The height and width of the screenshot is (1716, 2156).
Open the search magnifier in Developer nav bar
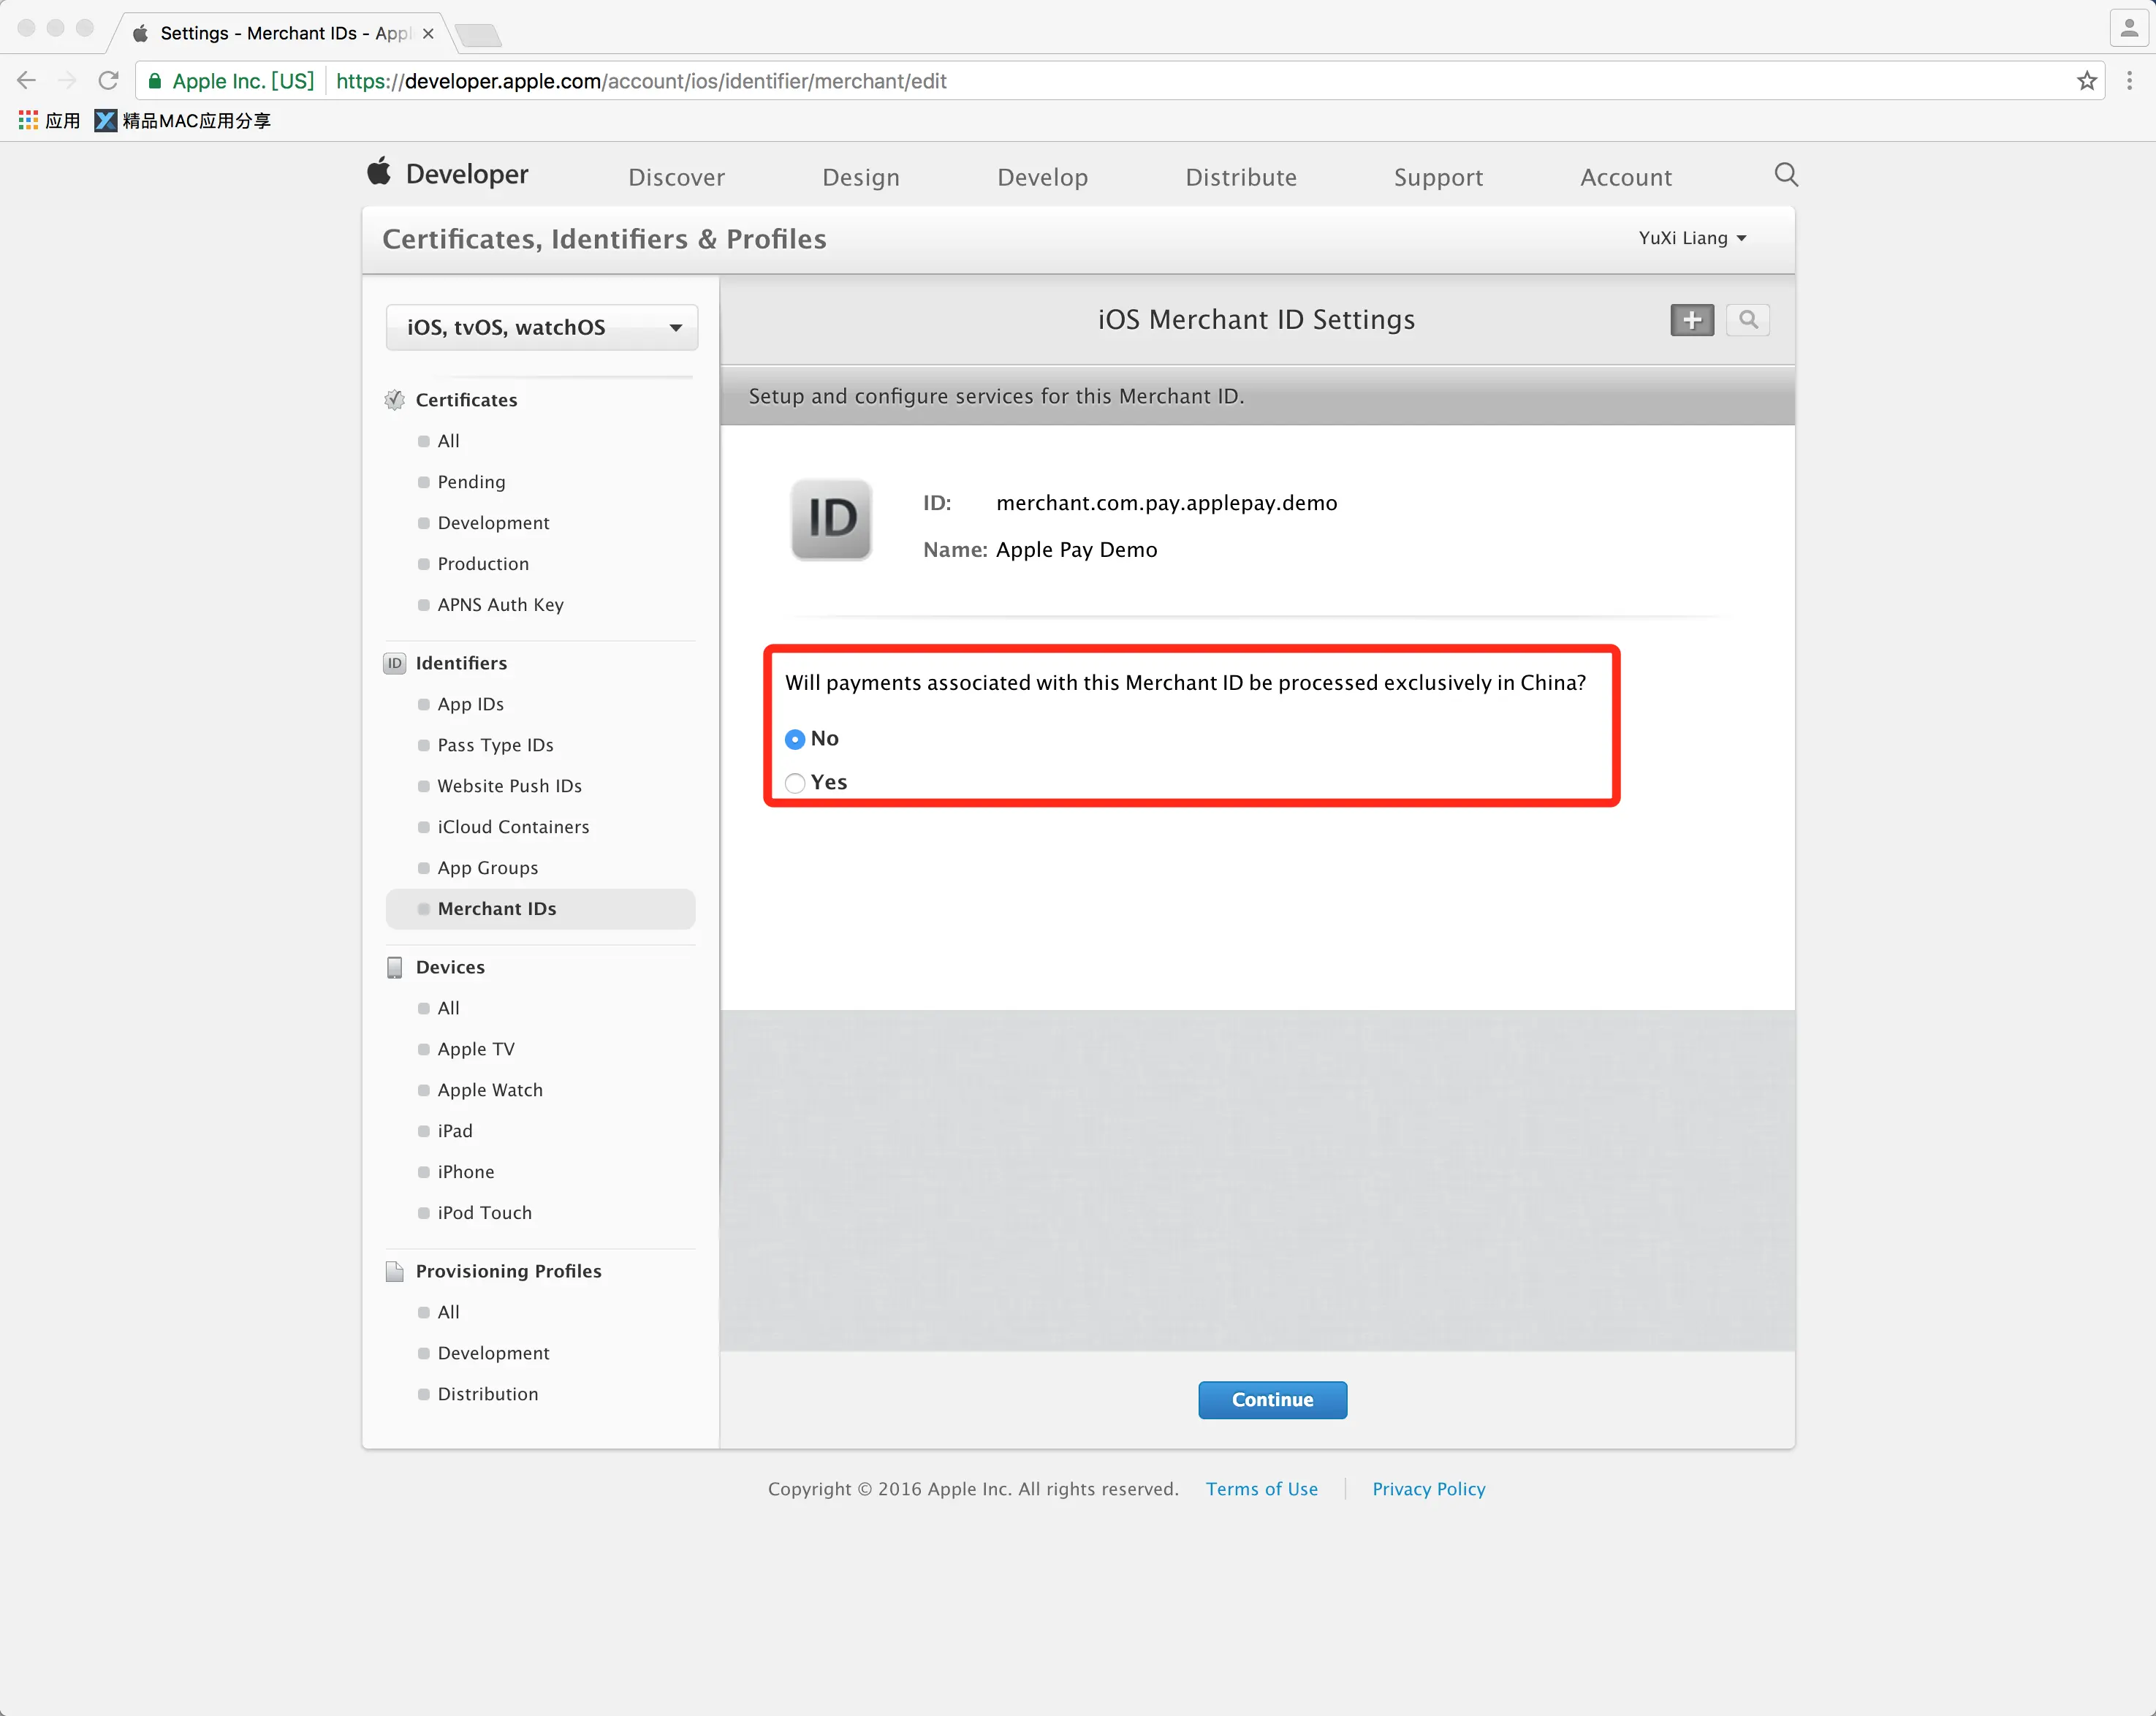pos(1786,175)
